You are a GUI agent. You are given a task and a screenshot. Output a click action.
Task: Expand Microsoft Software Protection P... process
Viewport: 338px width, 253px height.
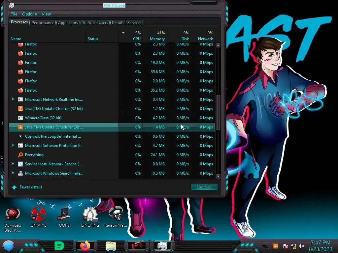[13, 145]
